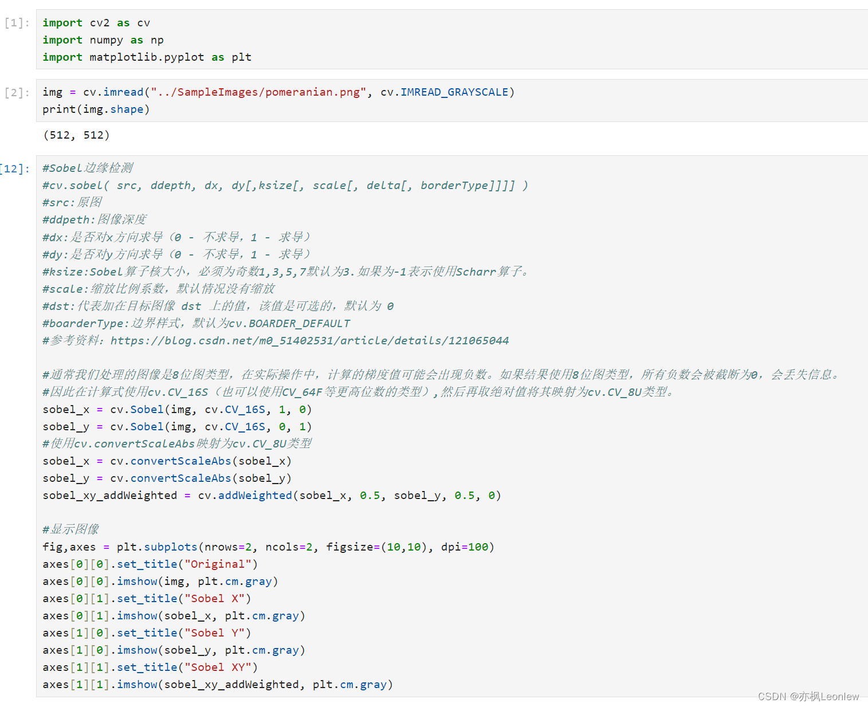Click the print(img.shape) statement
The image size is (868, 707).
(x=95, y=109)
